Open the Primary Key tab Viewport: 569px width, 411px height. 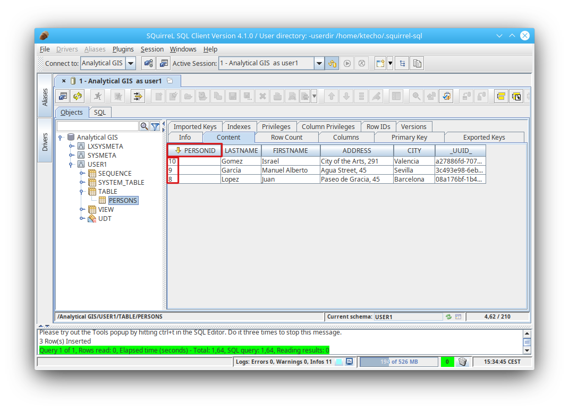tap(409, 138)
